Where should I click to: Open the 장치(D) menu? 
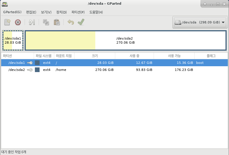click(62, 12)
